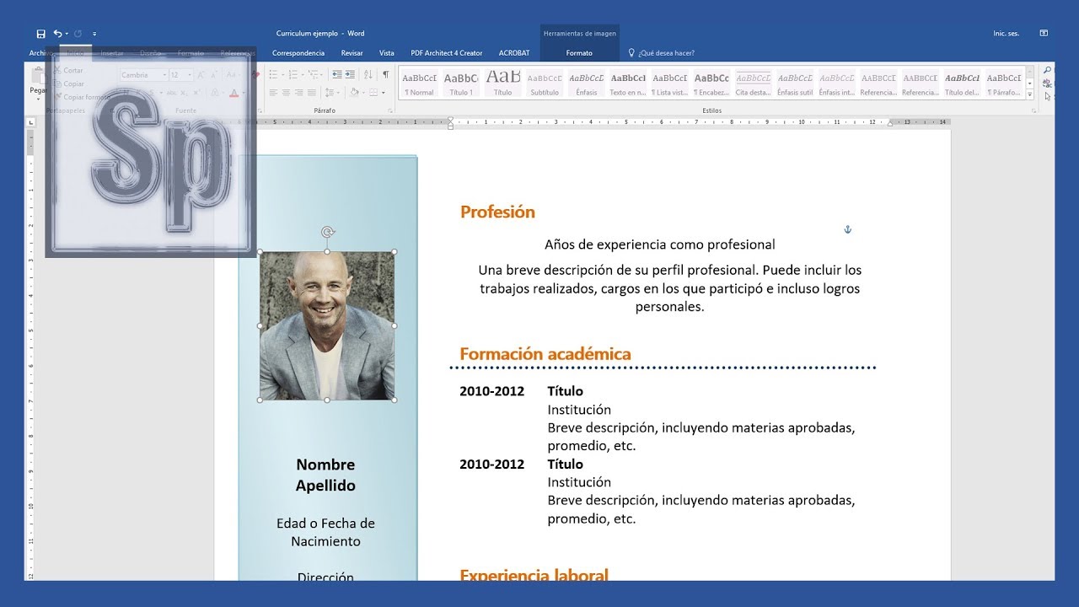Open the shading color dropdown arrow
This screenshot has width=1079, height=607.
tap(363, 93)
